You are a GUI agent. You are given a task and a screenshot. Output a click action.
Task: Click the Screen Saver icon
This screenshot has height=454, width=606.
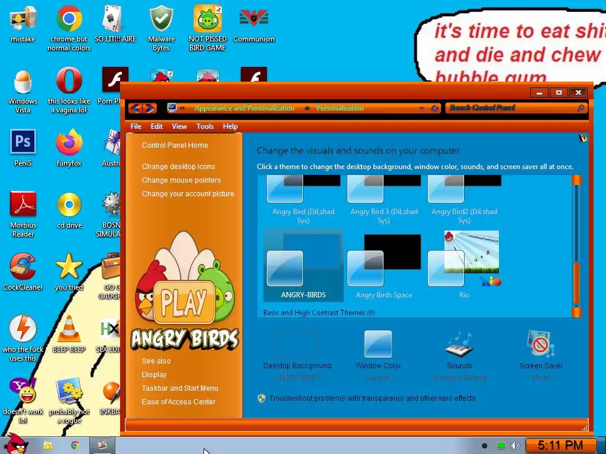tap(540, 343)
